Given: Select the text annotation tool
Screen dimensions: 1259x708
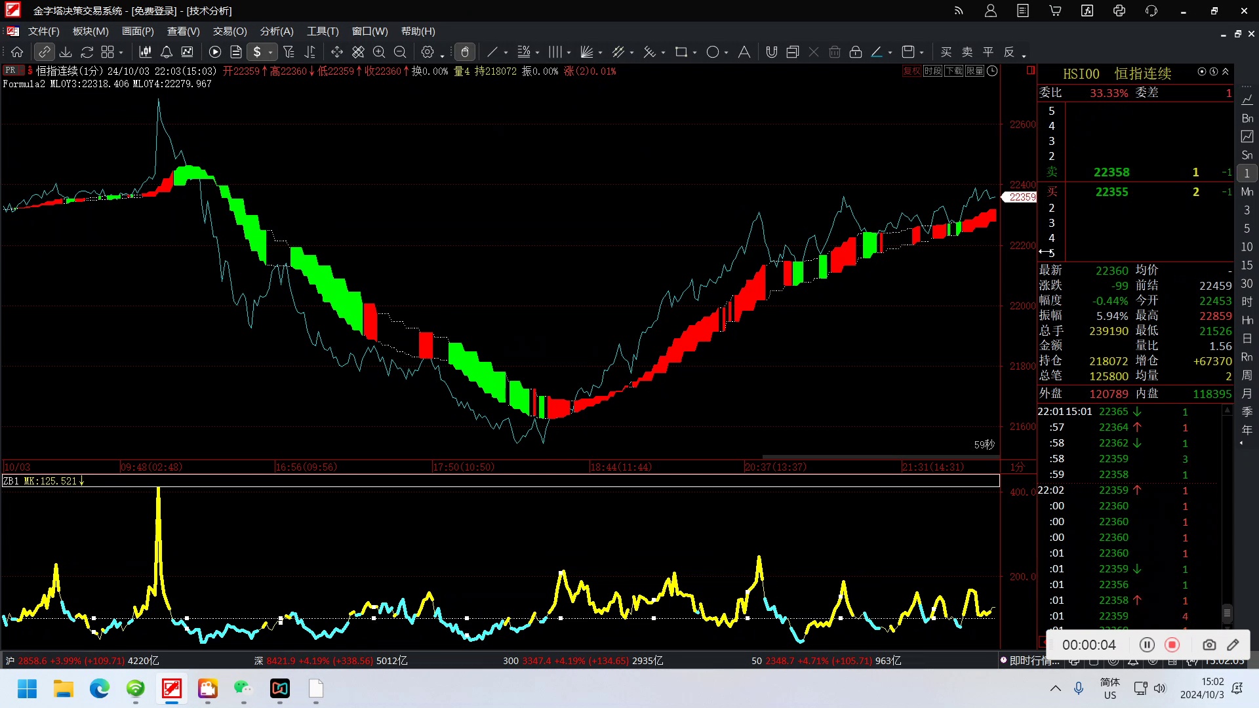Looking at the screenshot, I should [744, 52].
